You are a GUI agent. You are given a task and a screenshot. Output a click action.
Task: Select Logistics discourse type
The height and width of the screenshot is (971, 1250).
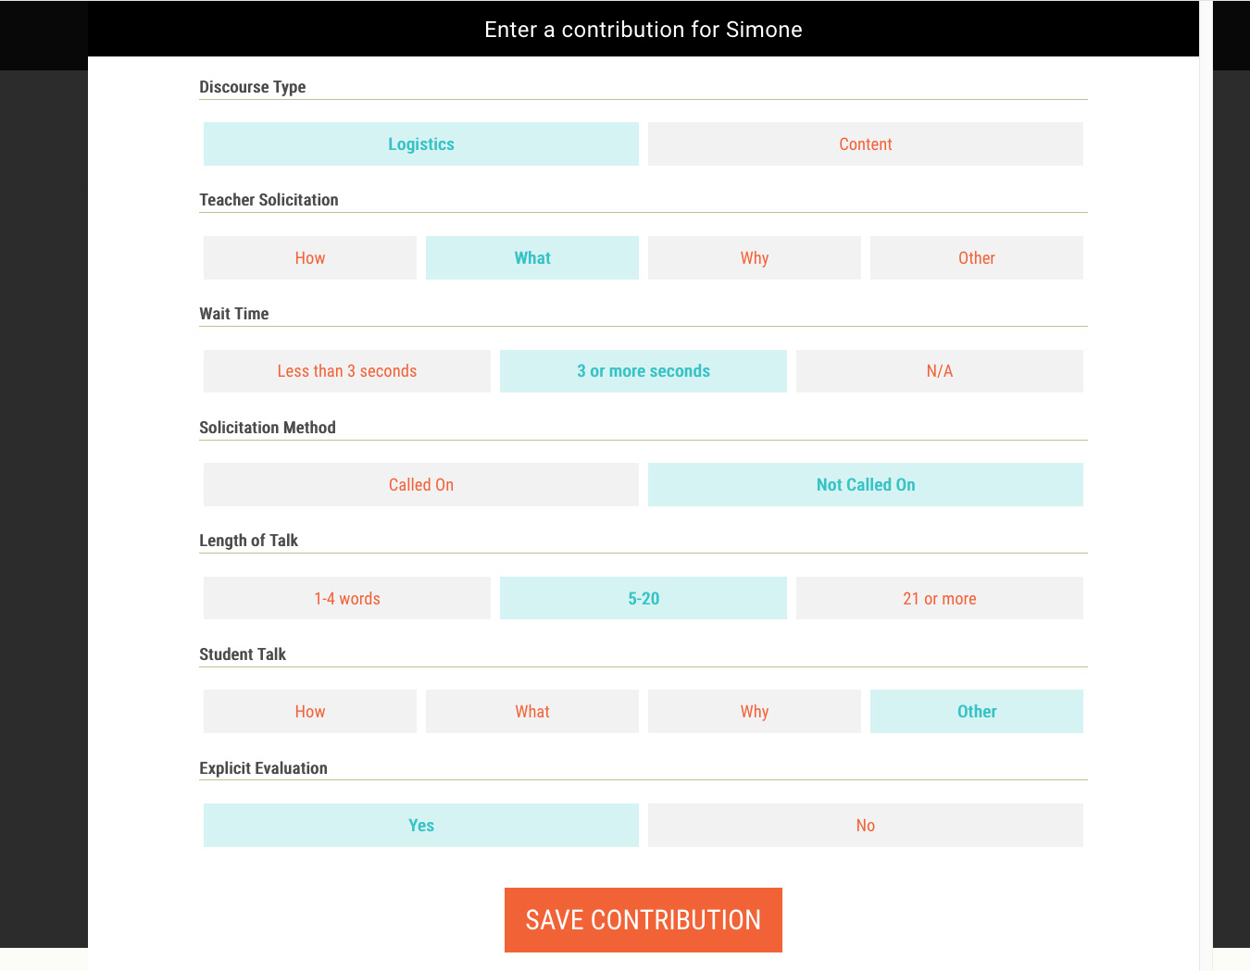point(421,144)
